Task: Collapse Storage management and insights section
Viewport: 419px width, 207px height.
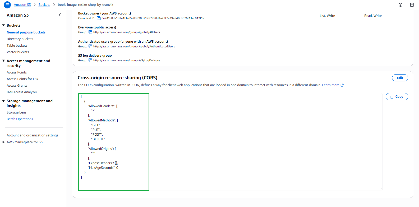Action: point(4,101)
